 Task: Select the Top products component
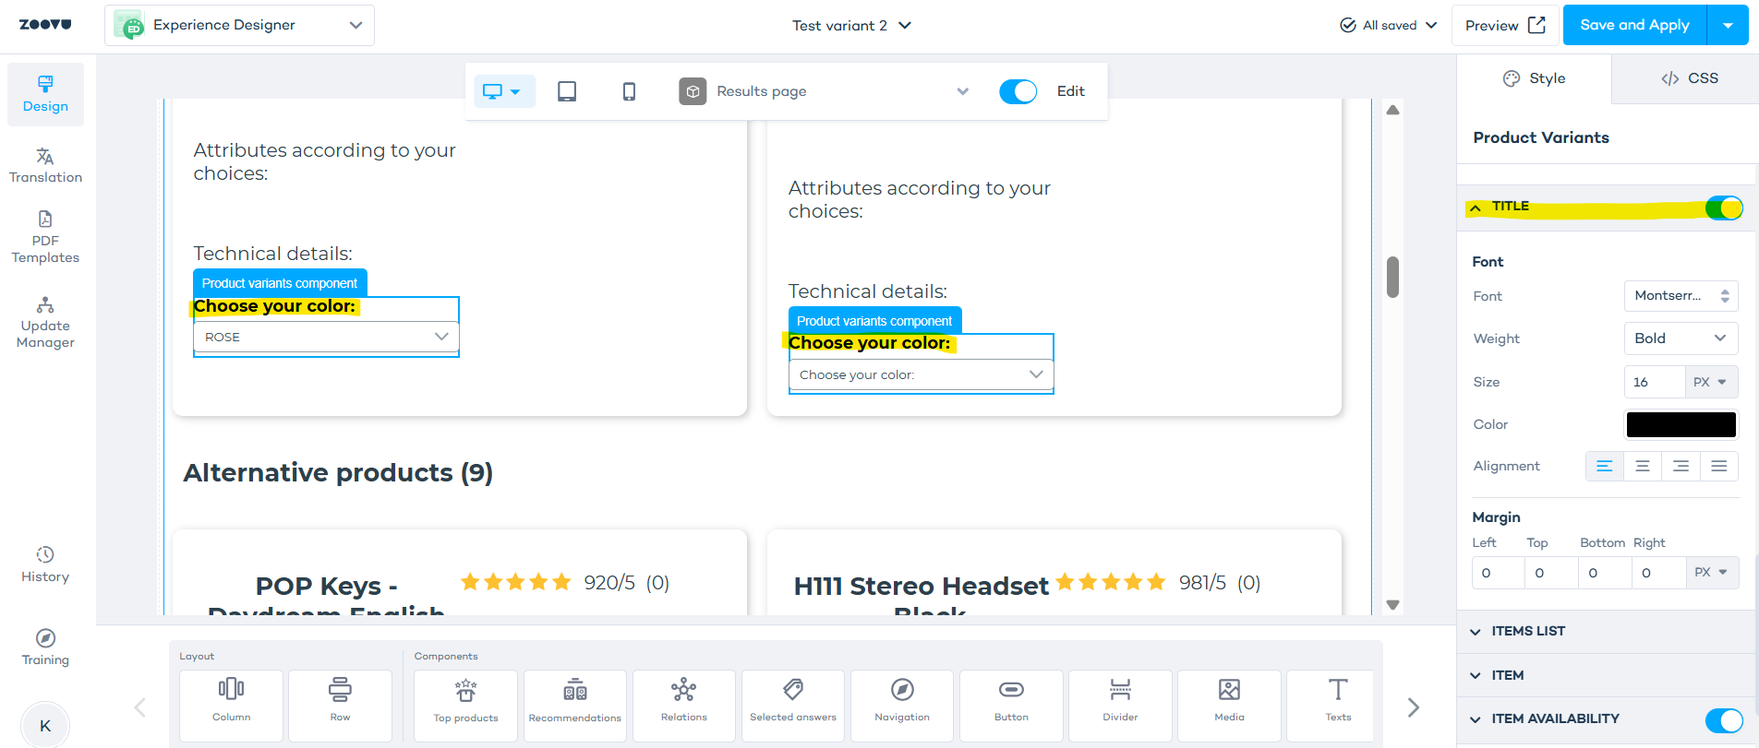pos(465,706)
